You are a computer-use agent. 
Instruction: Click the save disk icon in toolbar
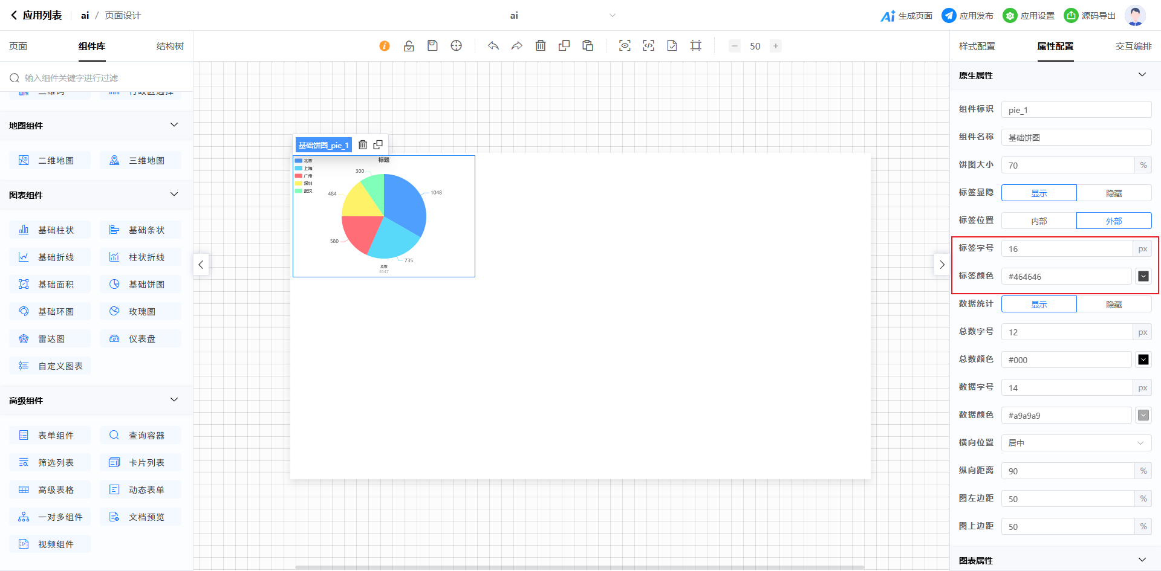point(432,46)
